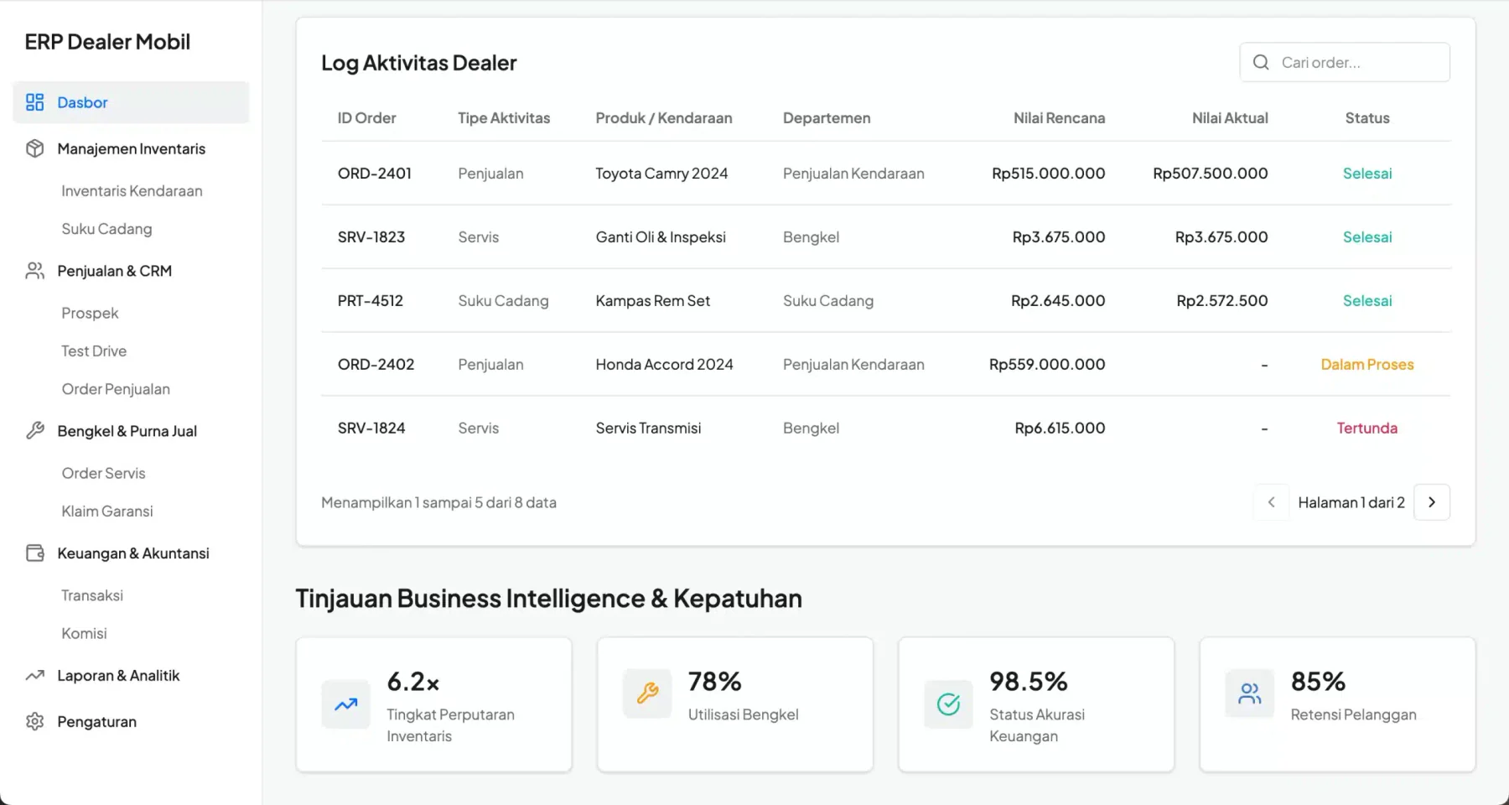The image size is (1509, 805).
Task: Click Rp507.500.000 actual value
Action: (1211, 174)
